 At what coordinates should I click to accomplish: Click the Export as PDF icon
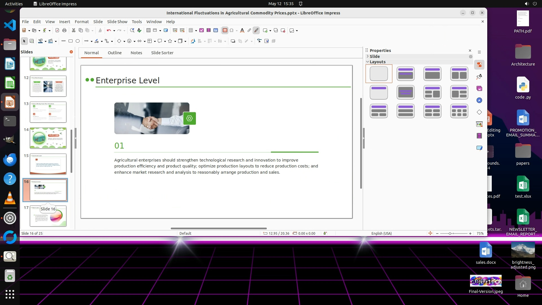(x=57, y=30)
